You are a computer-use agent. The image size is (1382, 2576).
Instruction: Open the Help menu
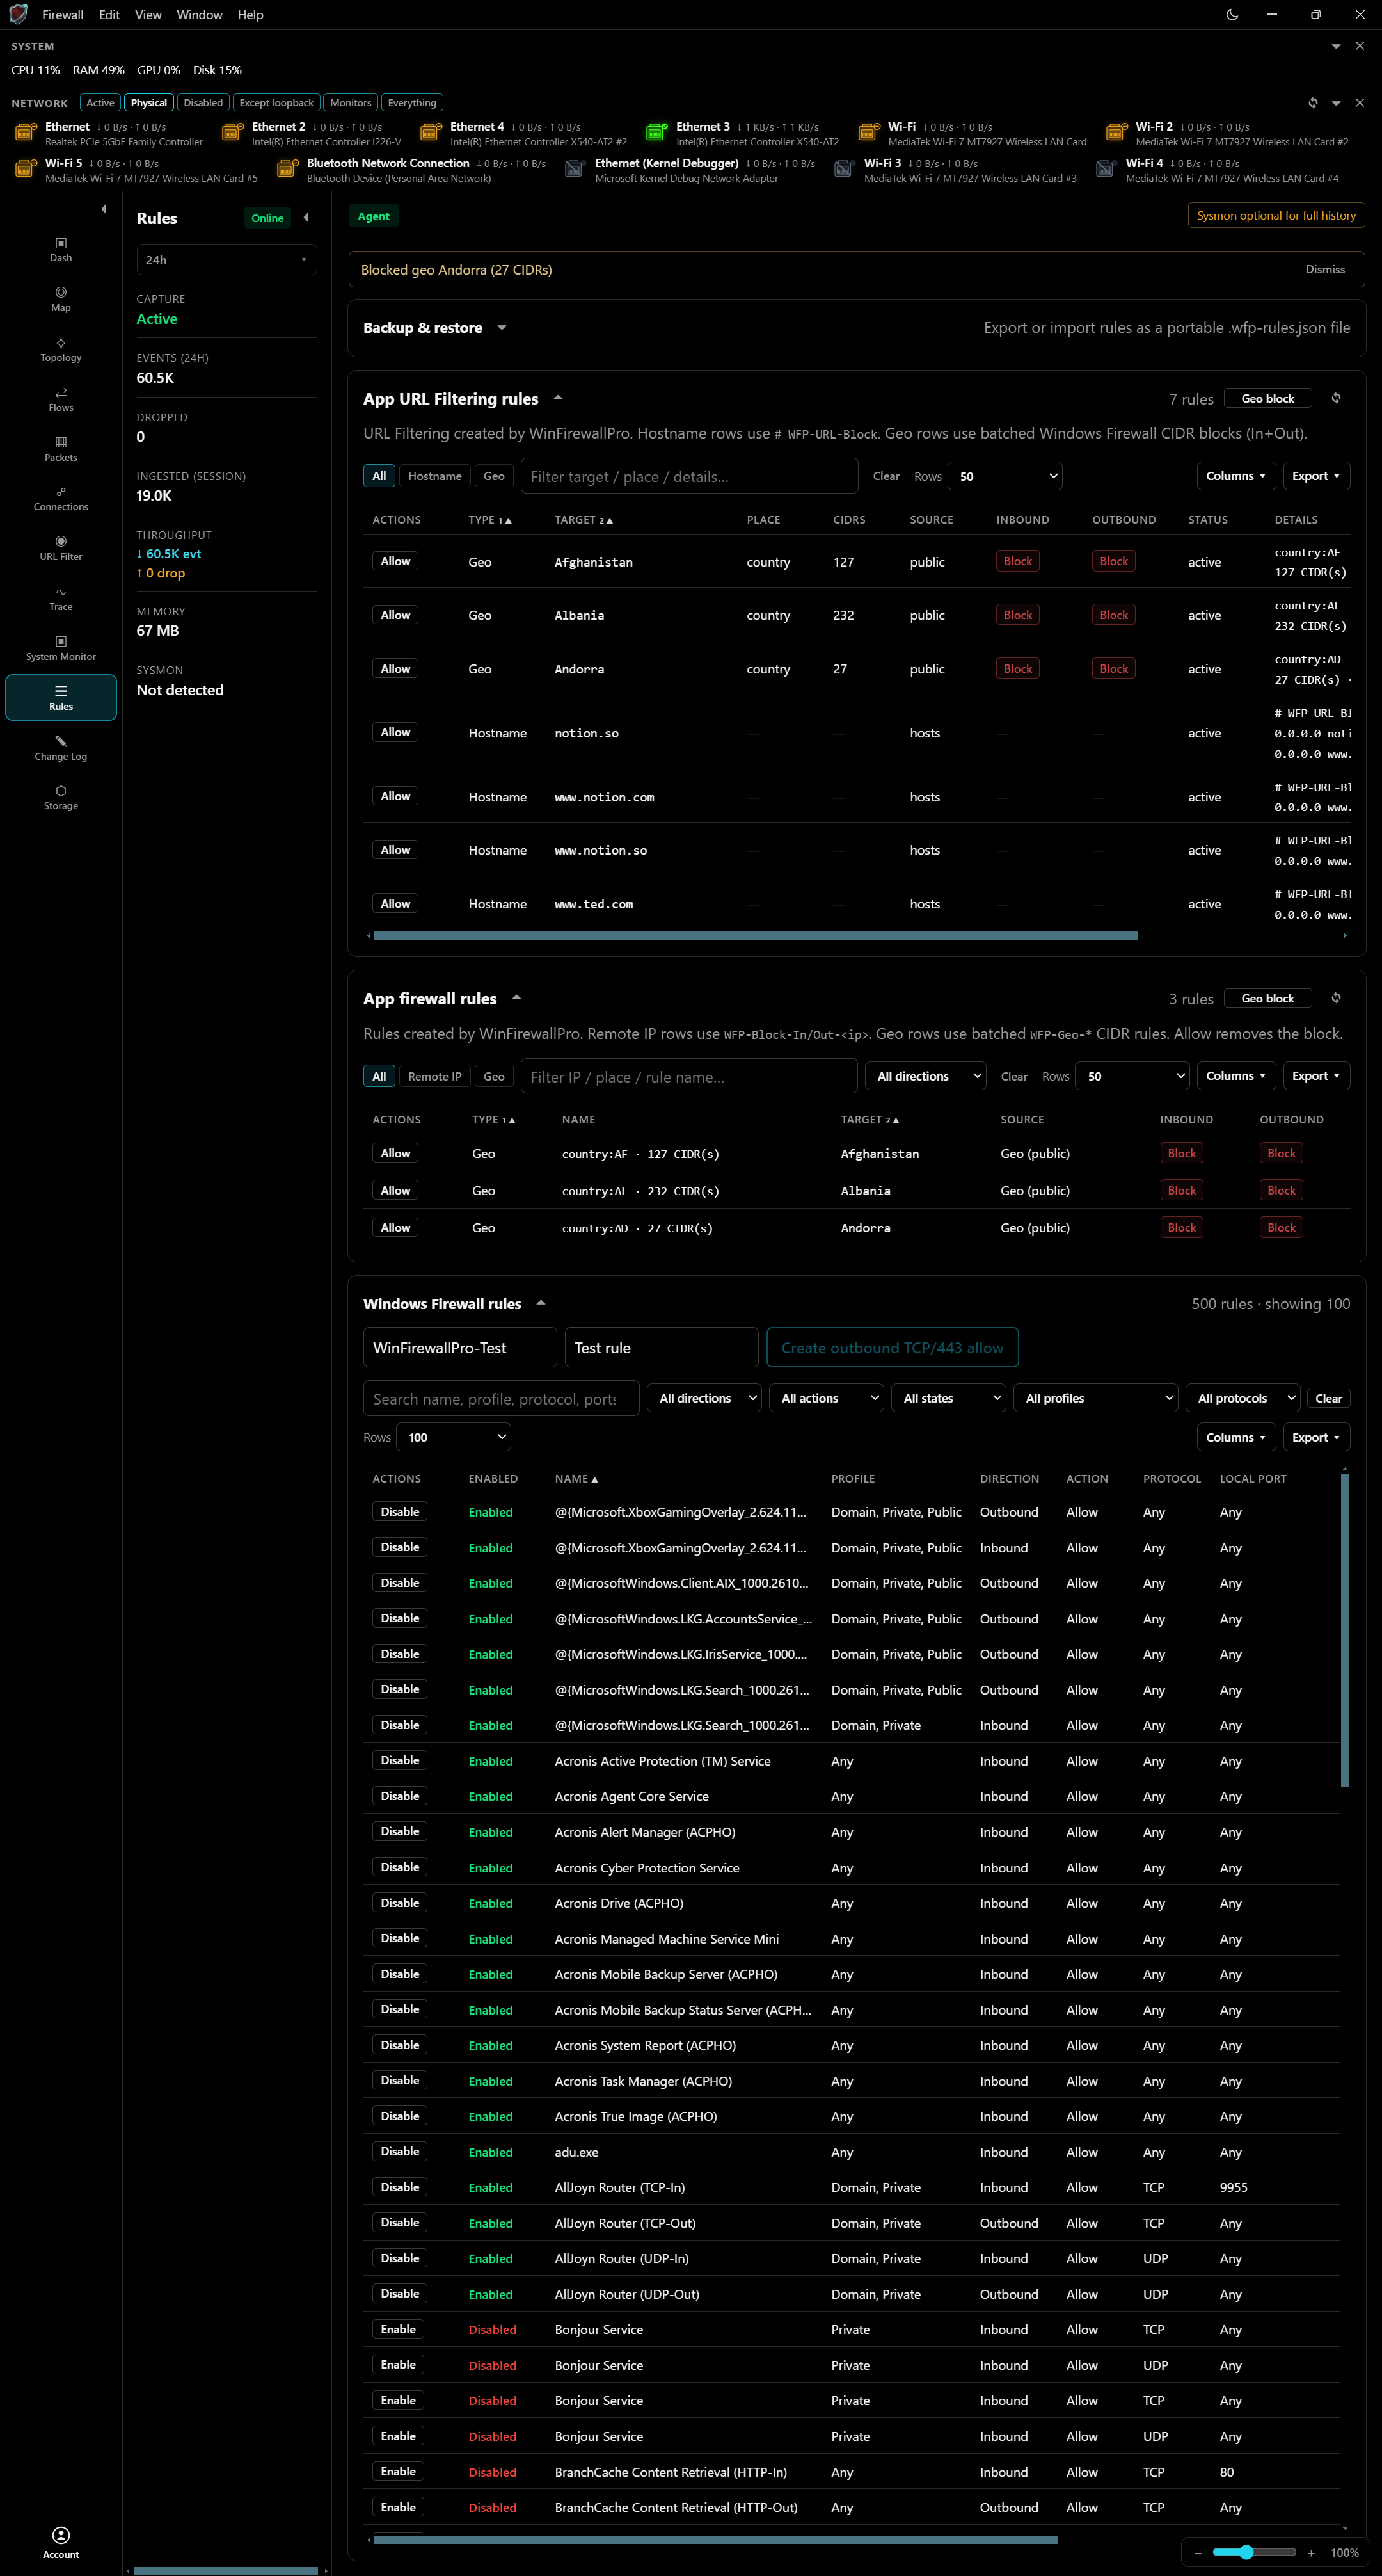pyautogui.click(x=250, y=15)
